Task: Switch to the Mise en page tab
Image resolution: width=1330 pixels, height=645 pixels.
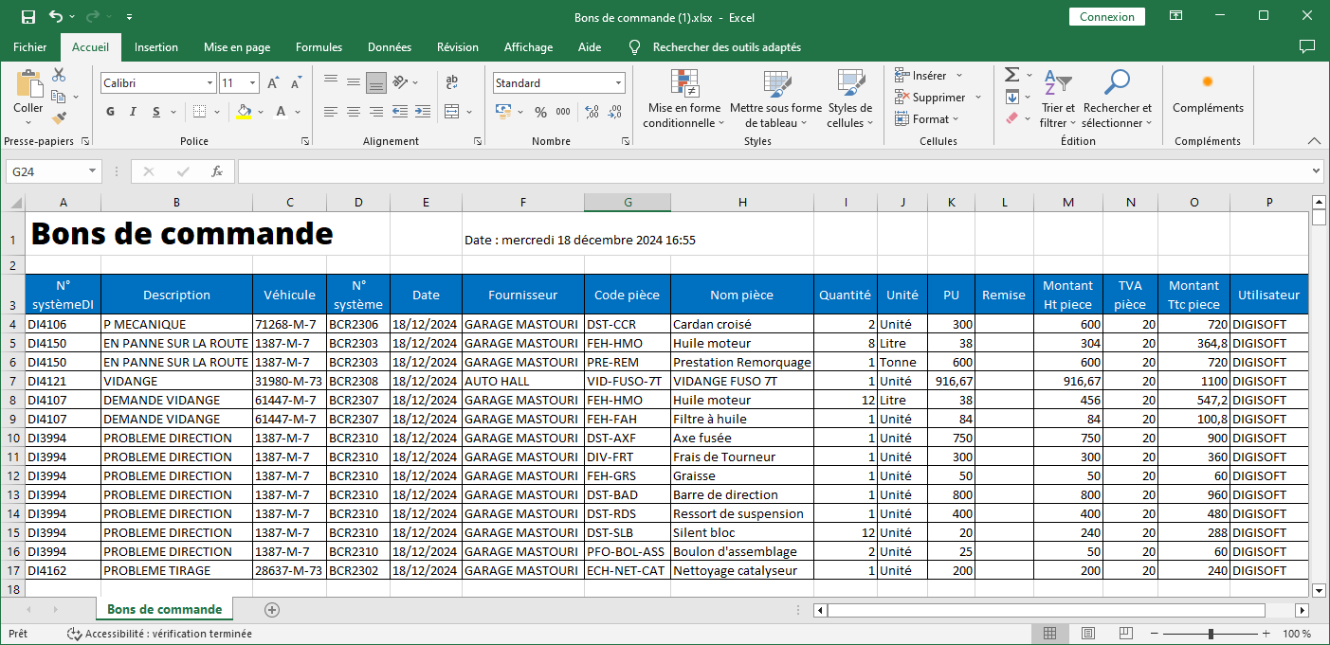Action: click(237, 47)
